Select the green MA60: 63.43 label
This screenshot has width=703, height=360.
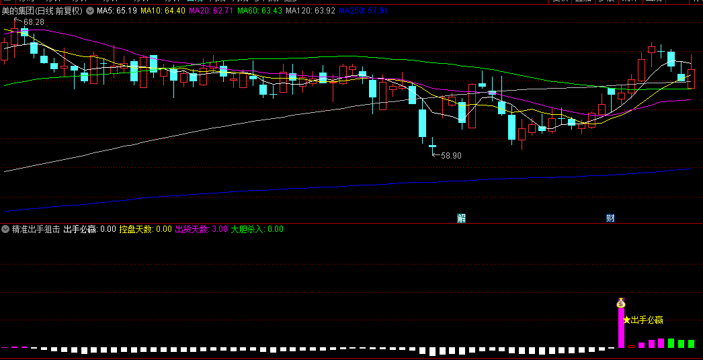click(x=259, y=11)
